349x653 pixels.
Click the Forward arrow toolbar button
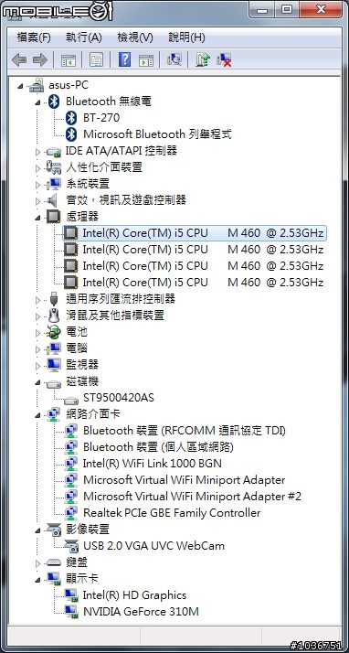click(40, 60)
